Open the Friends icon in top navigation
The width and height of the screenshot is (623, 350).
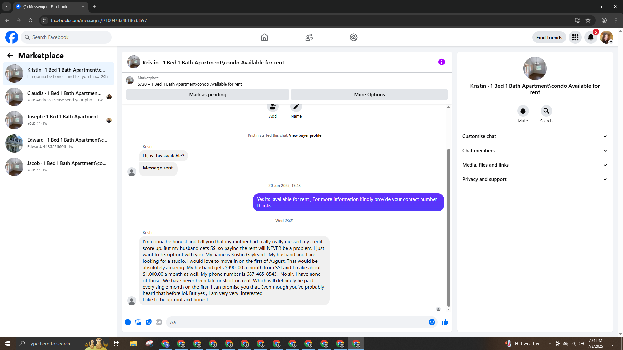309,37
